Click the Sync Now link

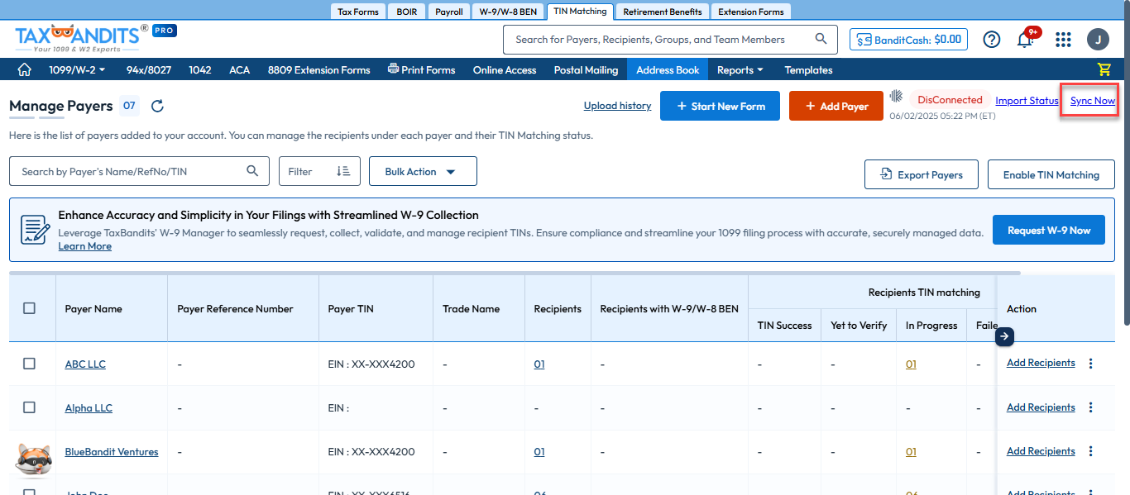1092,100
